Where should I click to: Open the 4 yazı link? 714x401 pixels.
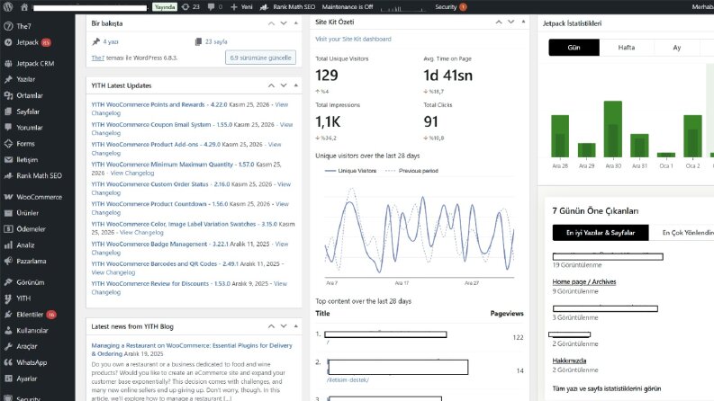click(111, 42)
